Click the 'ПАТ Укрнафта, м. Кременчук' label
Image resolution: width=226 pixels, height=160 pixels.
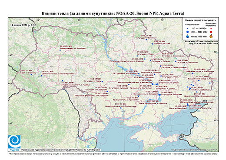[x=125, y=73]
